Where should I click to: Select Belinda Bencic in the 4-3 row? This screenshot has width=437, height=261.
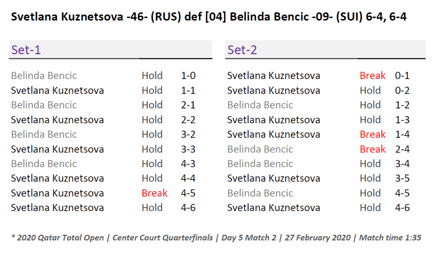pyautogui.click(x=44, y=164)
